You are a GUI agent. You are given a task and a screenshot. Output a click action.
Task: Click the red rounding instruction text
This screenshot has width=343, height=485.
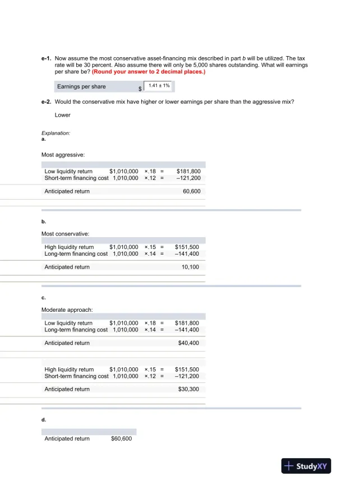149,72
